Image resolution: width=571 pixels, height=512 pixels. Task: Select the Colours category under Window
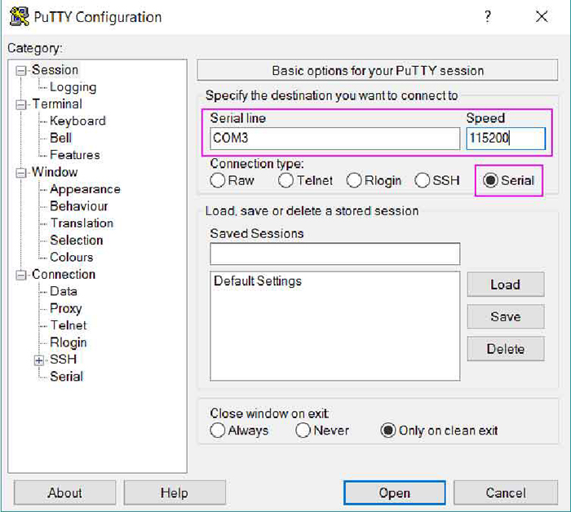pyautogui.click(x=71, y=257)
